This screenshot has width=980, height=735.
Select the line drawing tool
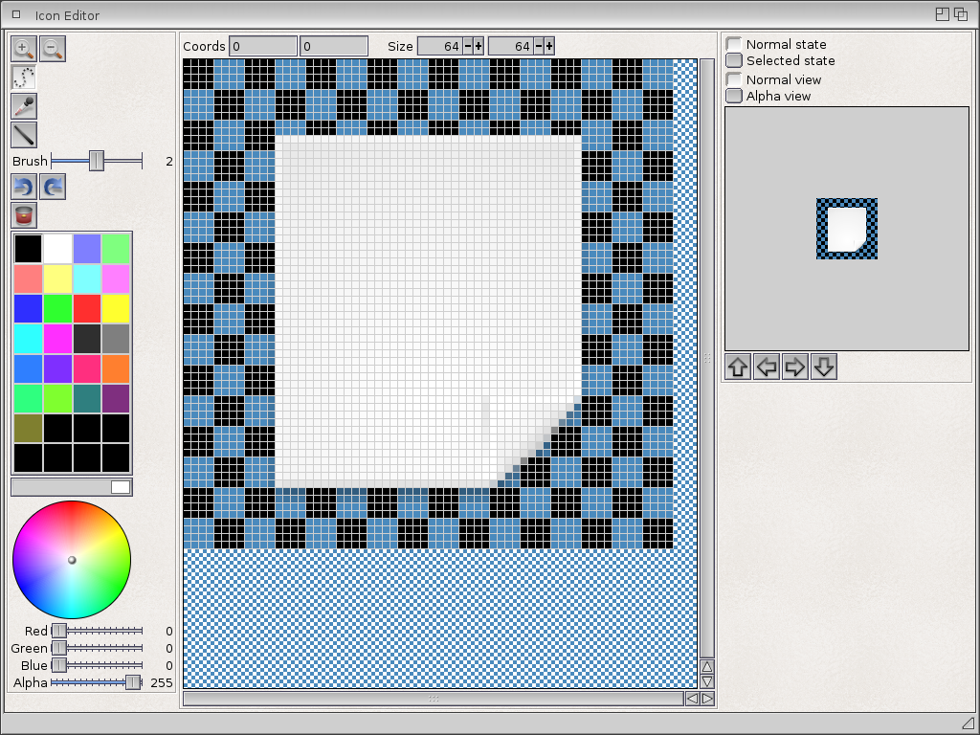(24, 135)
